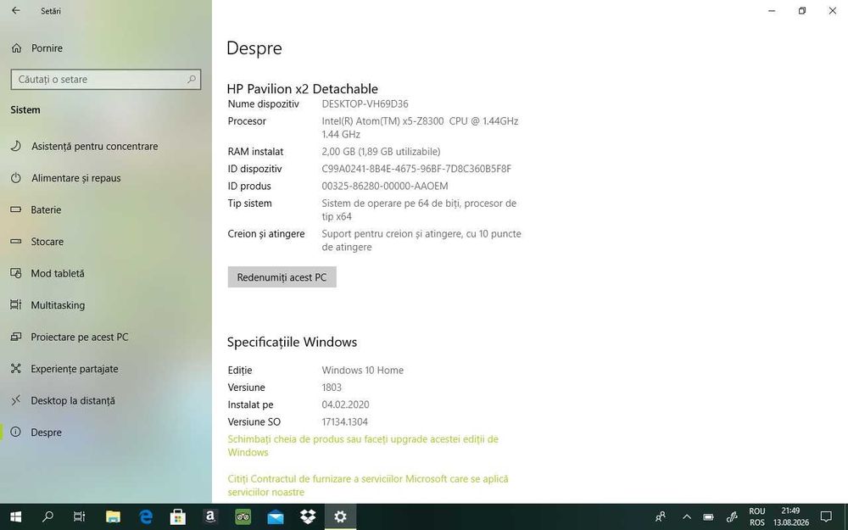
Task: Open the Schimbați cheia de produs link
Action: (363, 446)
